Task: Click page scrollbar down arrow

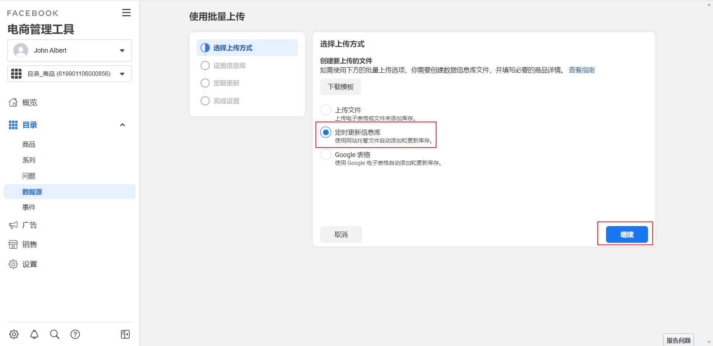Action: pos(709,342)
